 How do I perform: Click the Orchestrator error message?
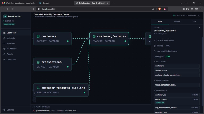56,111
